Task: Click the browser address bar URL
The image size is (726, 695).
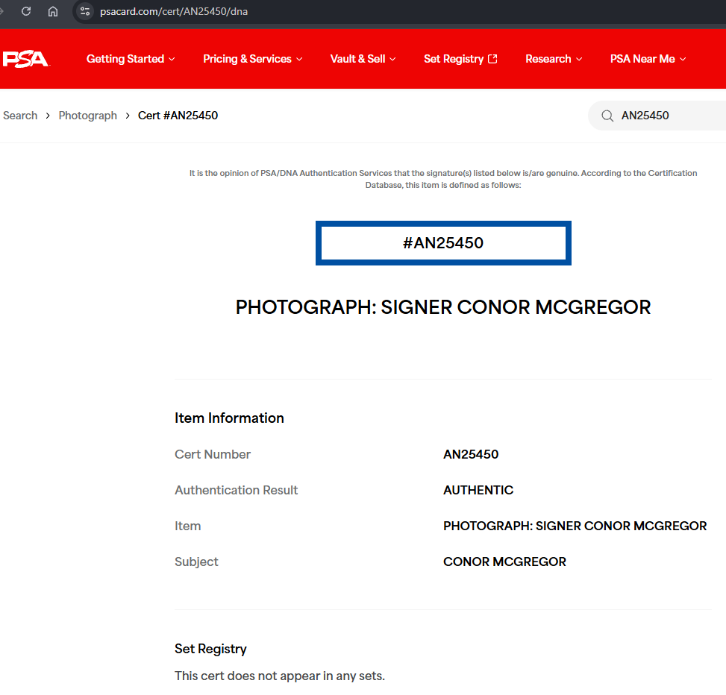Action: pyautogui.click(x=174, y=11)
